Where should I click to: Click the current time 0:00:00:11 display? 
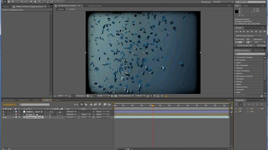click(10, 105)
